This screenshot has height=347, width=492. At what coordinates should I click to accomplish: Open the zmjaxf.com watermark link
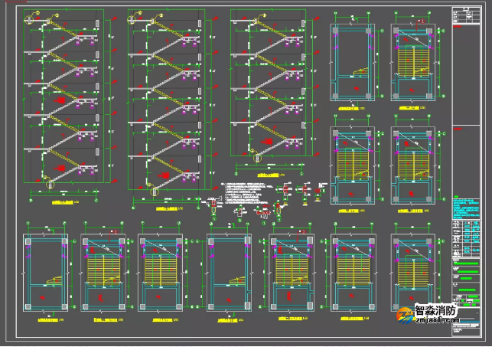(436, 323)
